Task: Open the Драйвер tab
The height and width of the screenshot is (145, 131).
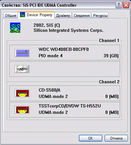Action: click(x=63, y=16)
